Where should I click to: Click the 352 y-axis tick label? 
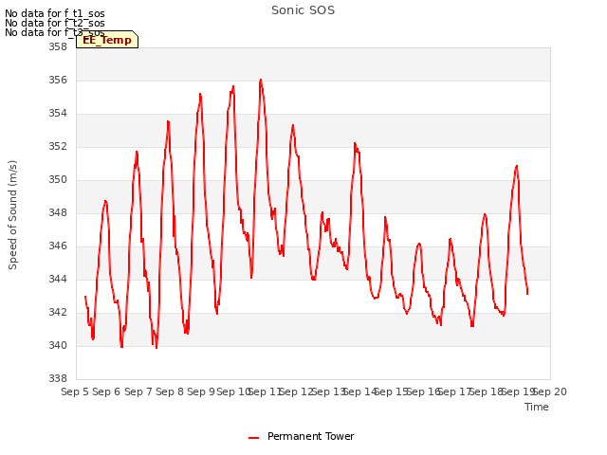tap(58, 146)
